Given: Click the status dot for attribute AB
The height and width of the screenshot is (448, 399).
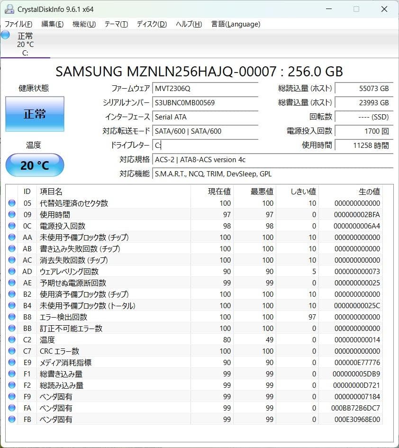Looking at the screenshot, I should click(x=12, y=248).
